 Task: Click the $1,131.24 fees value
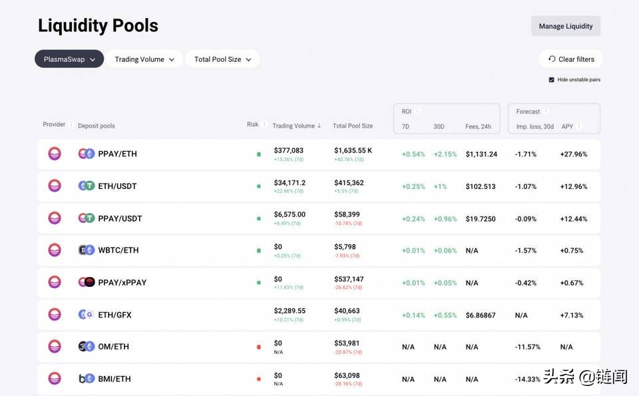pyautogui.click(x=481, y=154)
